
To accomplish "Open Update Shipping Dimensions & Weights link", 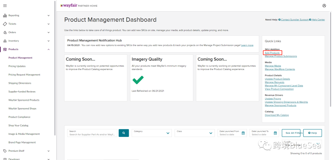I will click(286, 102).
